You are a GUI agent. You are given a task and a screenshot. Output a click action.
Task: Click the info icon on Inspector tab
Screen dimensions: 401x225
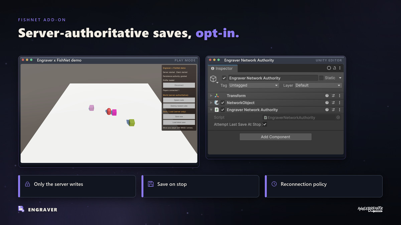point(213,68)
